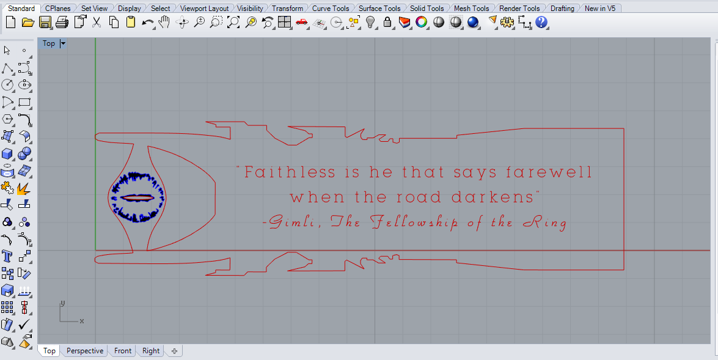Paste using the clipboard icon

point(131,22)
